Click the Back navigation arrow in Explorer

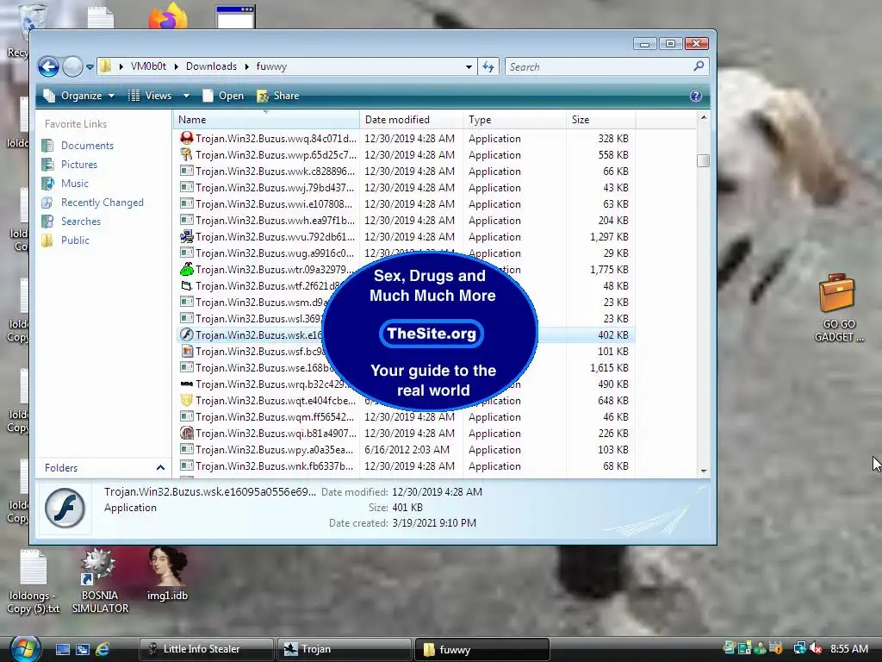click(48, 67)
